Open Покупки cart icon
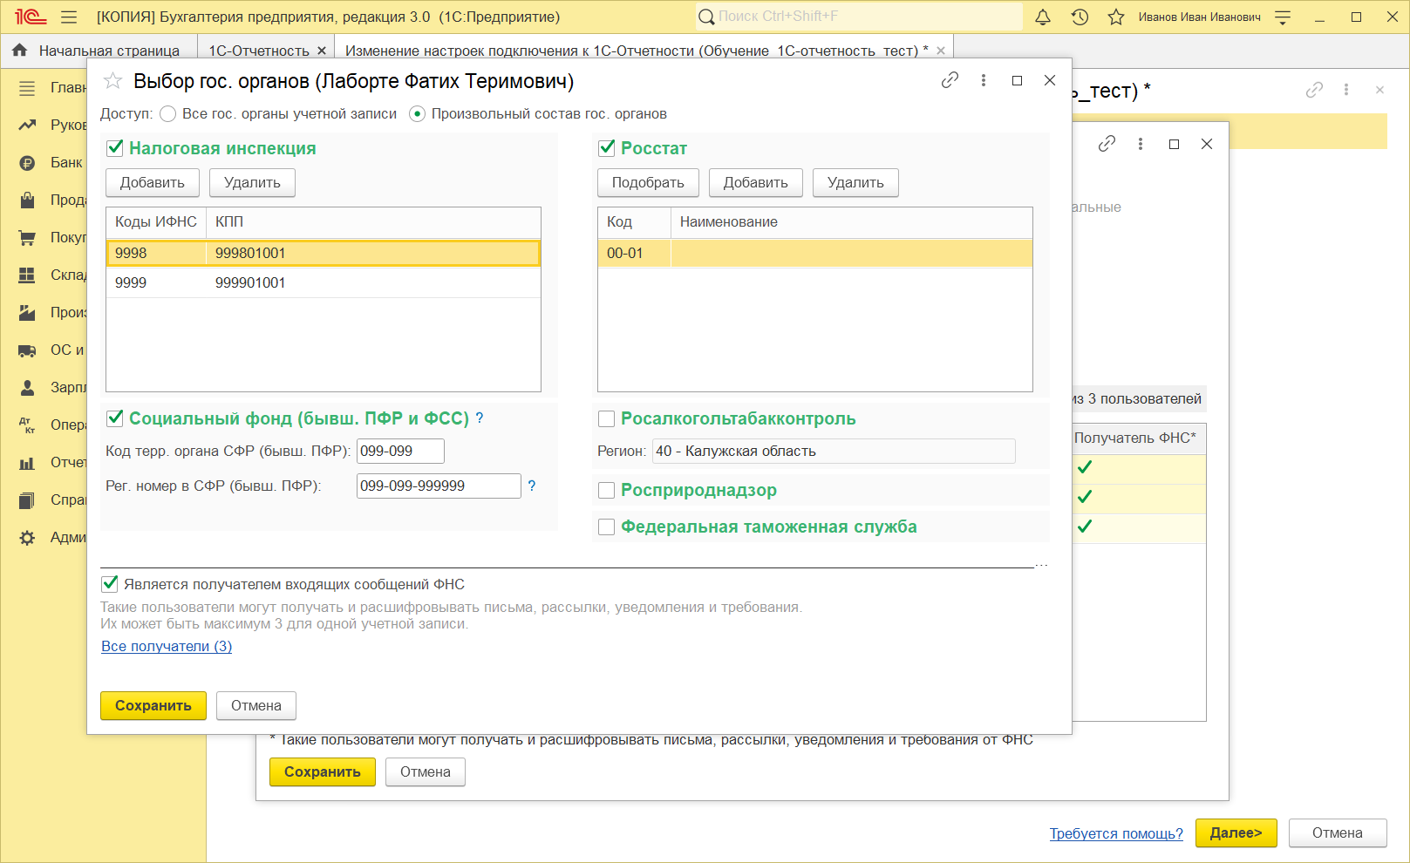Viewport: 1410px width, 863px height. pyautogui.click(x=27, y=238)
